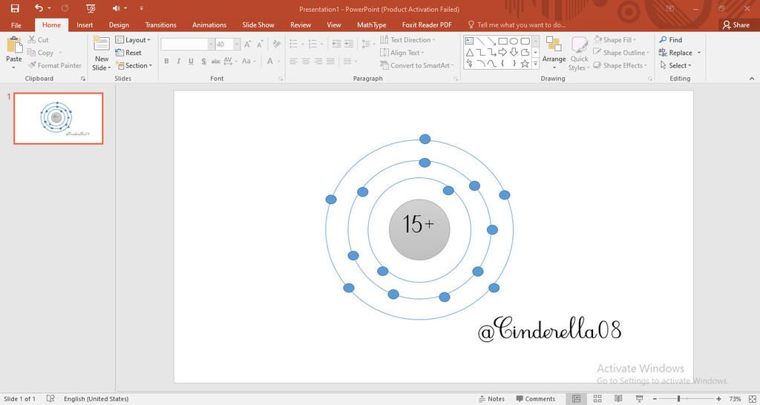Switch to Normal view icon
Image resolution: width=760 pixels, height=405 pixels.
click(x=576, y=399)
